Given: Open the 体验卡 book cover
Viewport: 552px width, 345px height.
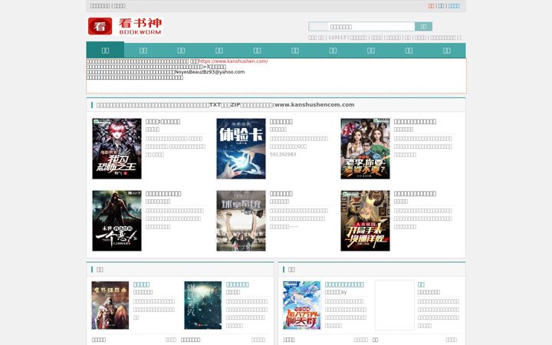Looking at the screenshot, I should (242, 149).
